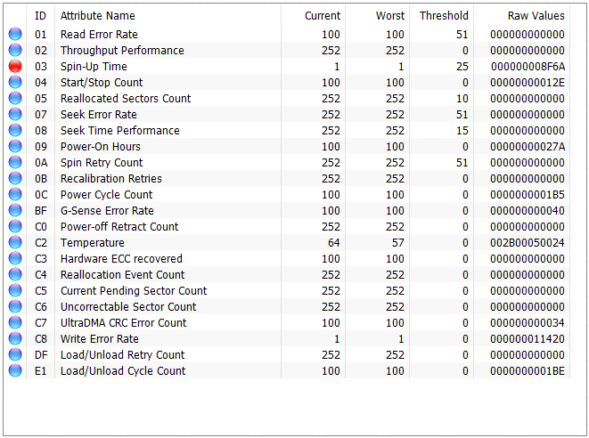Select the Recalibration Retries attribute name

[111, 178]
